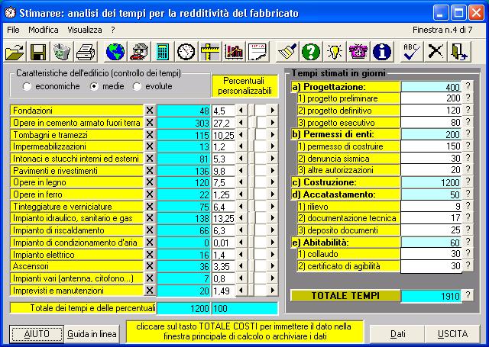Screen dimensions: 489x347
Task: Open the Modifica menu
Action: click(x=43, y=29)
